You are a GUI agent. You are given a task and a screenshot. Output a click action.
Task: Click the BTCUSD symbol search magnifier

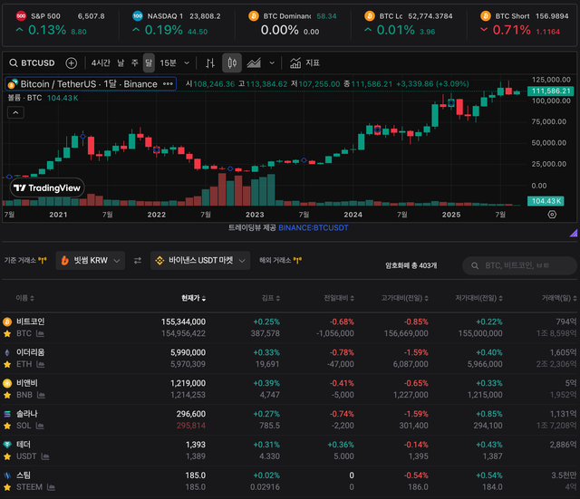click(14, 62)
